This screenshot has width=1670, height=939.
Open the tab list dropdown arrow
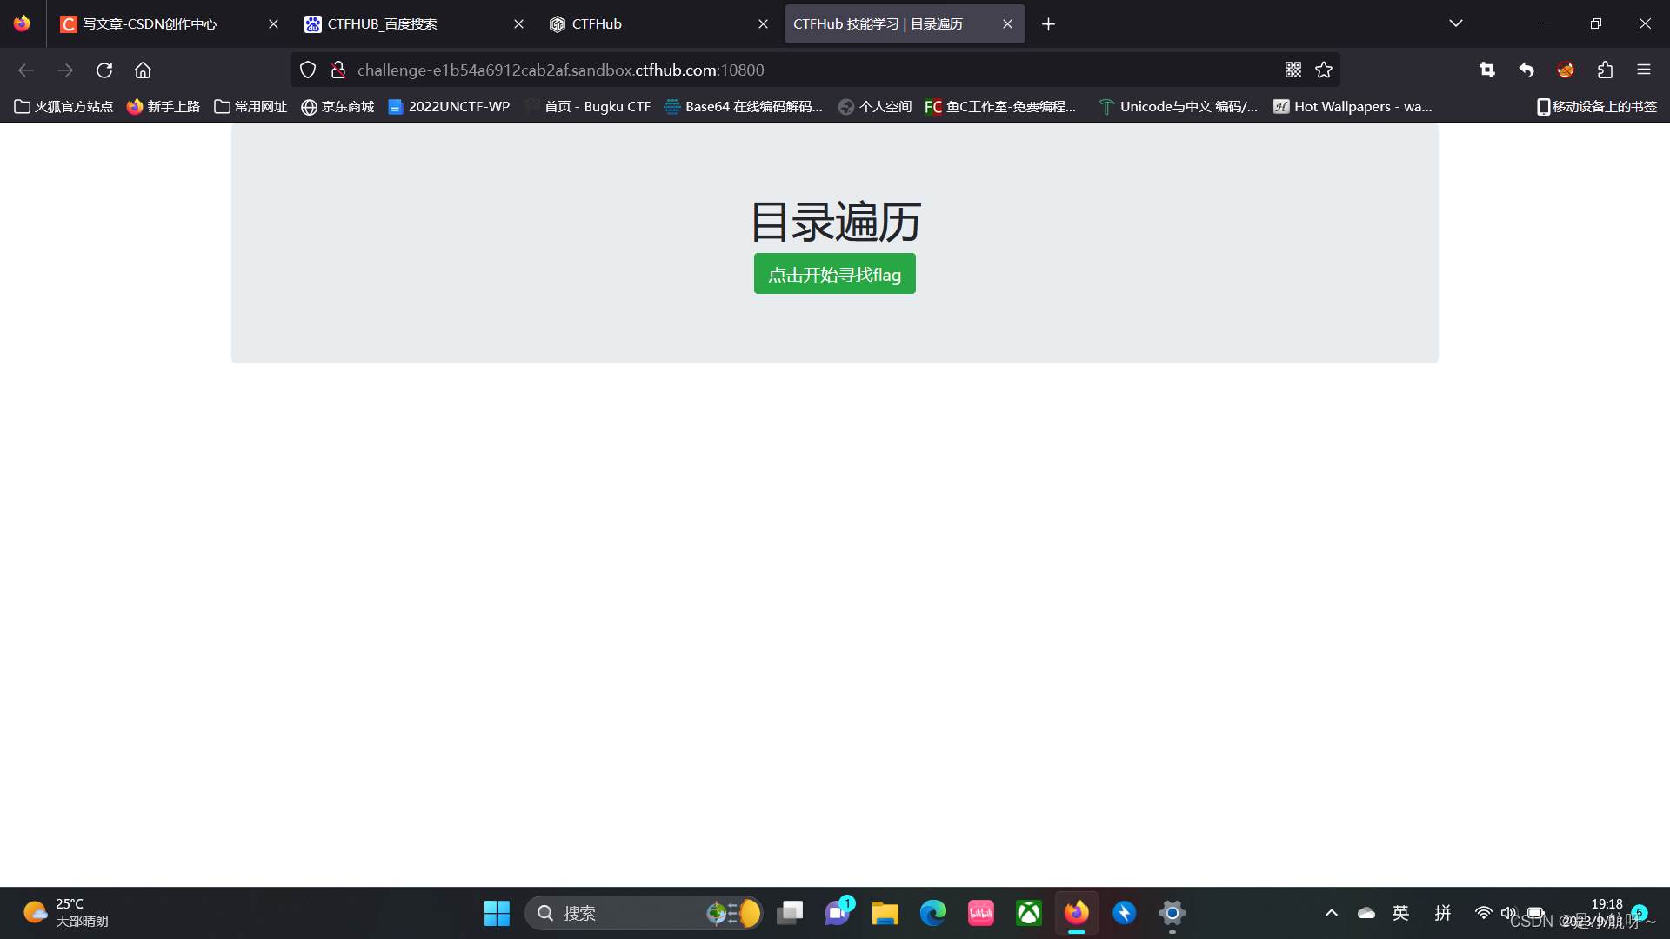[x=1456, y=23]
